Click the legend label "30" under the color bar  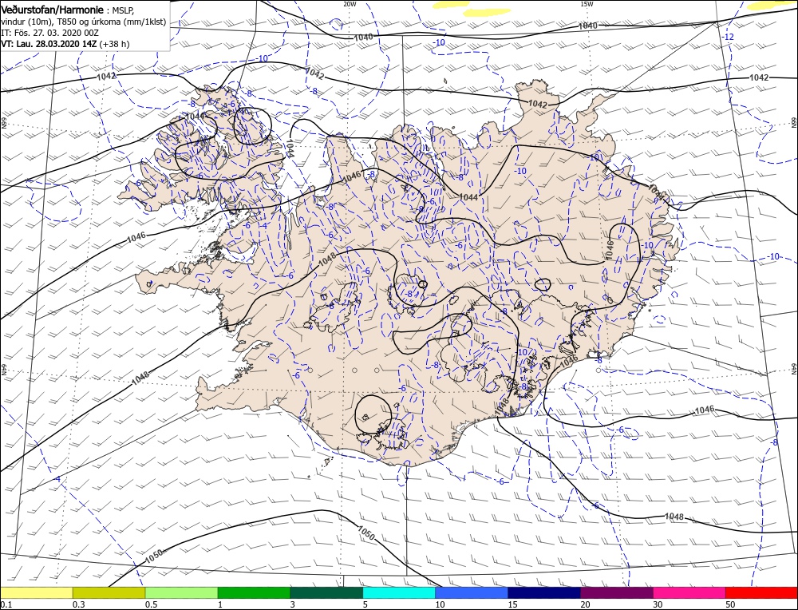click(658, 604)
